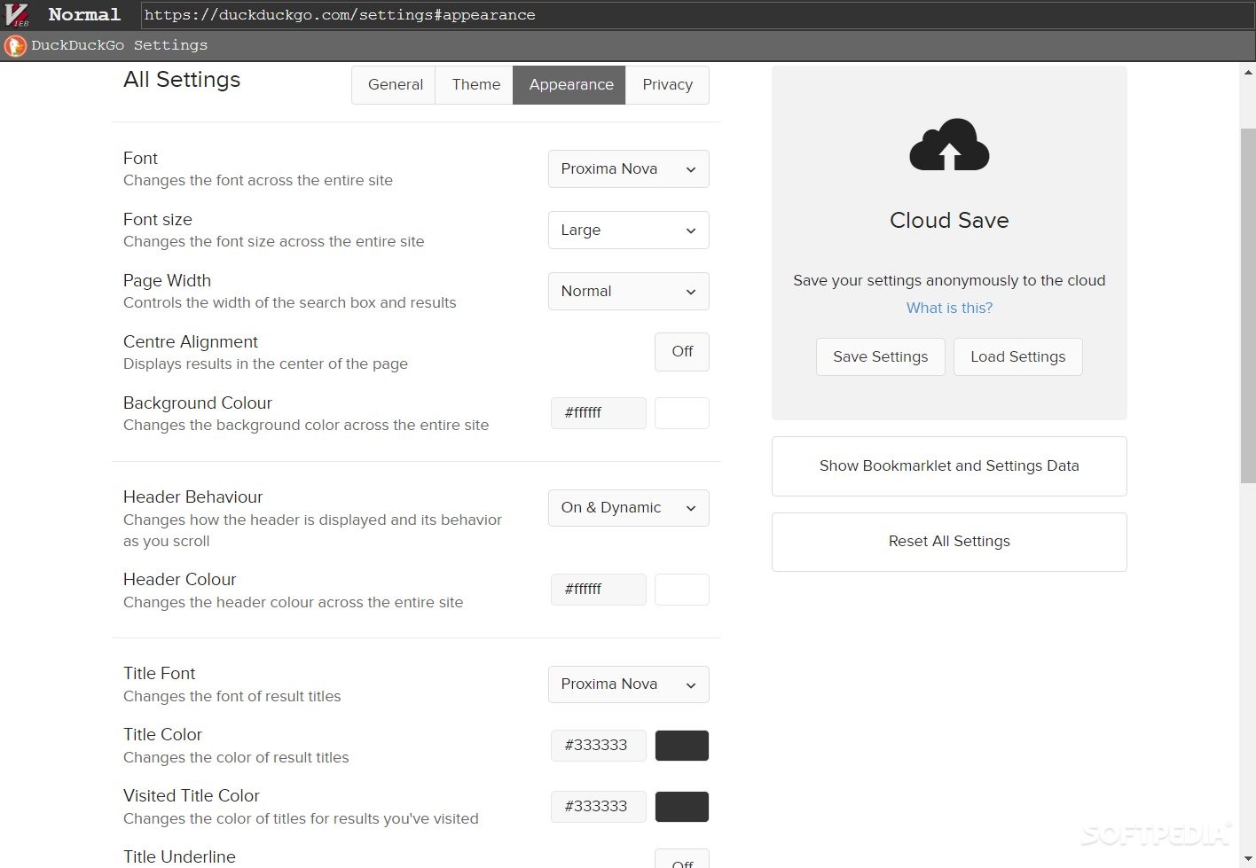Switch to the General tab
1256x868 pixels.
pyautogui.click(x=395, y=85)
